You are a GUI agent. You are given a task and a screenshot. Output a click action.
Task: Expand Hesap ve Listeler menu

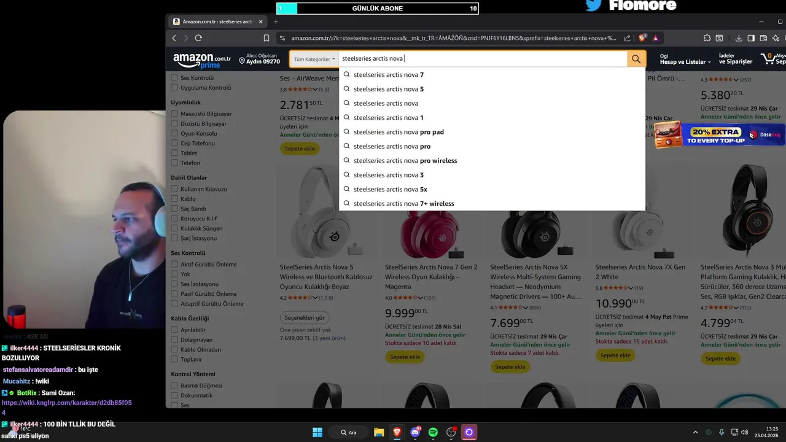(x=685, y=59)
